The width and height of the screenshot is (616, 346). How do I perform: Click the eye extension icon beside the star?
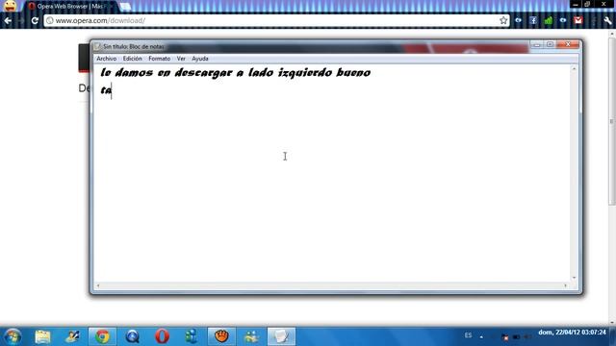pos(518,20)
